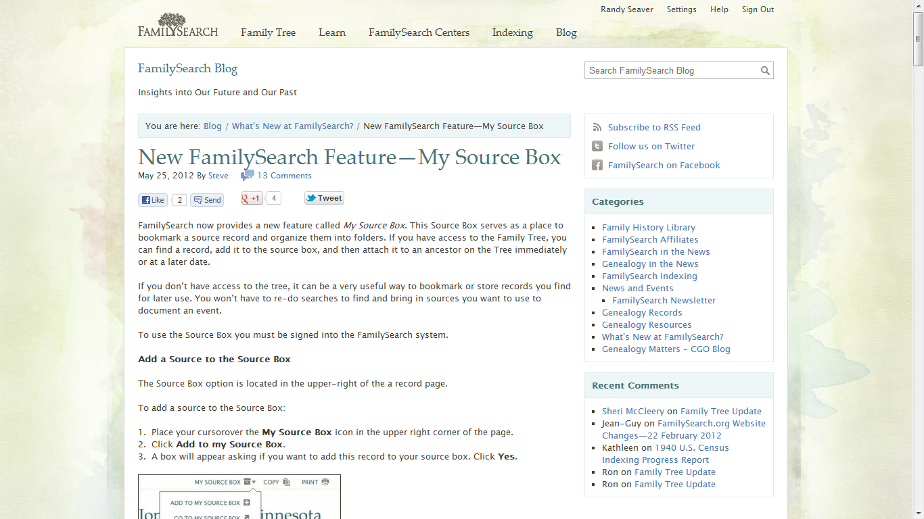Open the Indexing navigation menu

click(x=512, y=32)
